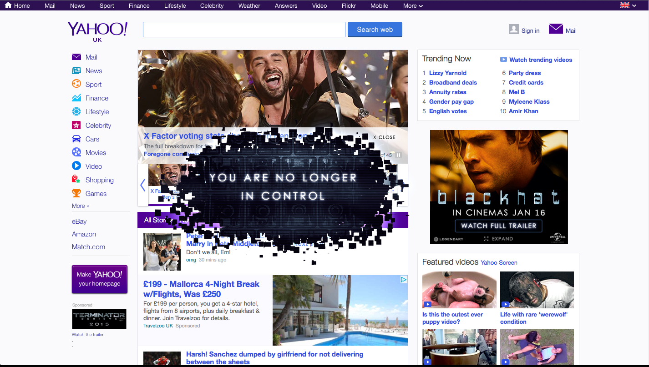Screen dimensions: 649x367
Task: Open the Sanchez dumped by girlfriend headline
Action: (x=274, y=358)
